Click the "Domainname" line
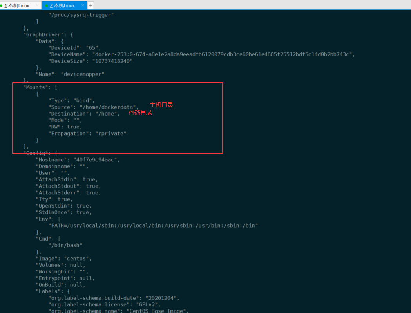The height and width of the screenshot is (313, 411). click(62, 166)
